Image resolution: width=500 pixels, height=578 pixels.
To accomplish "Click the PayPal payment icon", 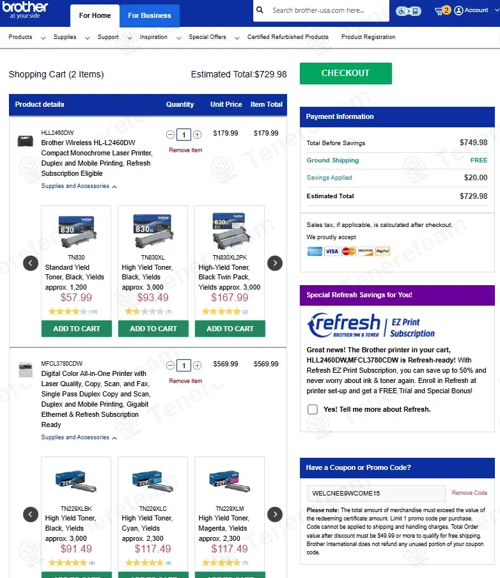I will point(382,251).
